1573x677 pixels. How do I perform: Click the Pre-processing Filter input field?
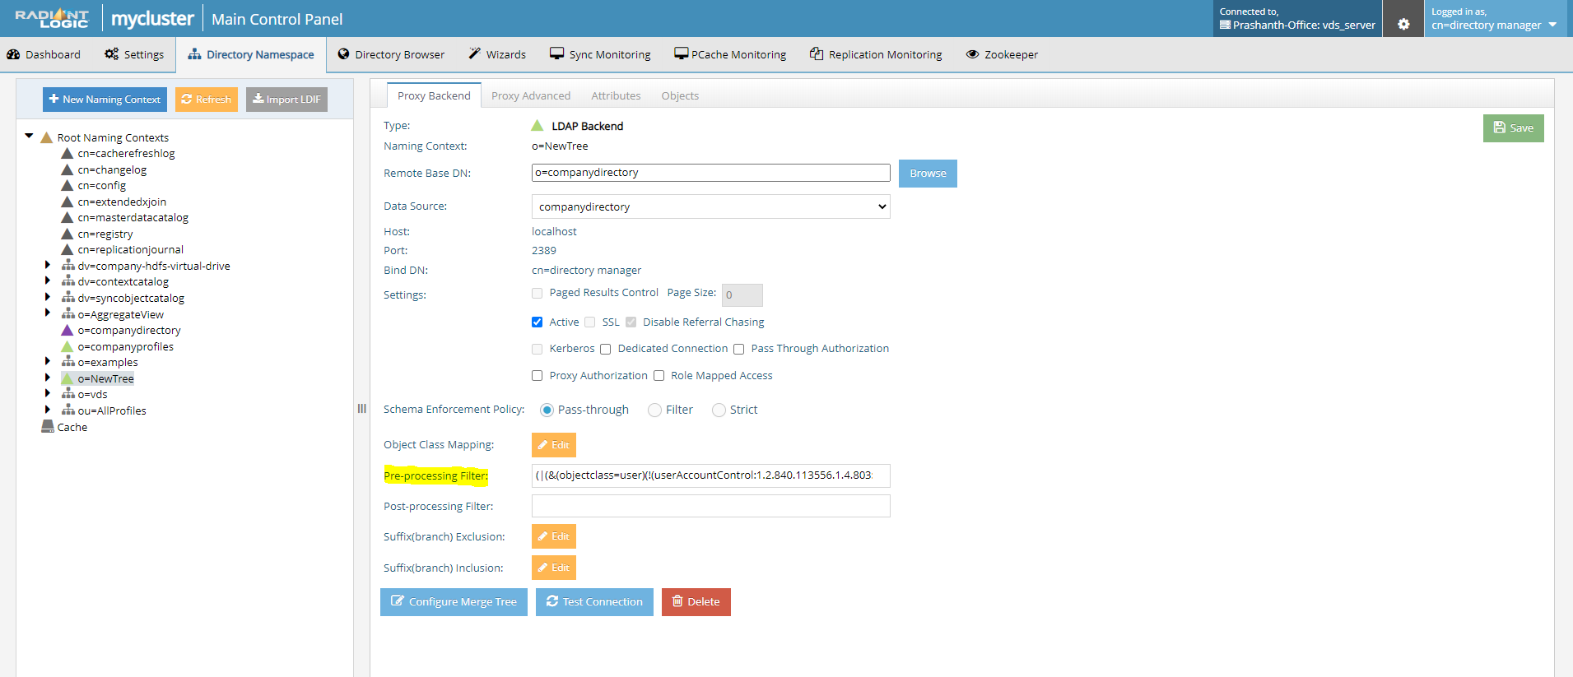coord(710,475)
